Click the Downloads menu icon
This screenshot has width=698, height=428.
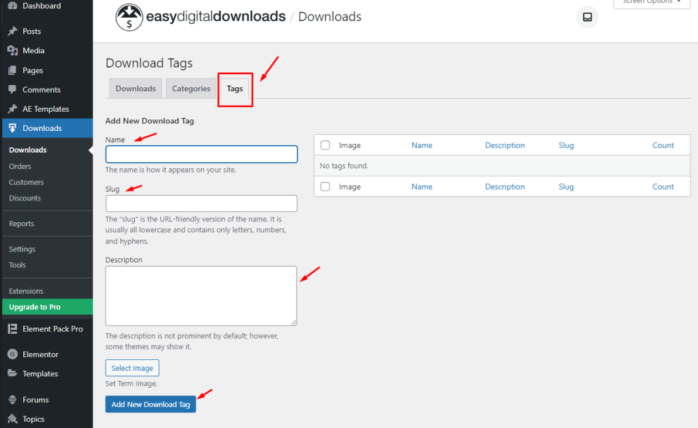[12, 128]
